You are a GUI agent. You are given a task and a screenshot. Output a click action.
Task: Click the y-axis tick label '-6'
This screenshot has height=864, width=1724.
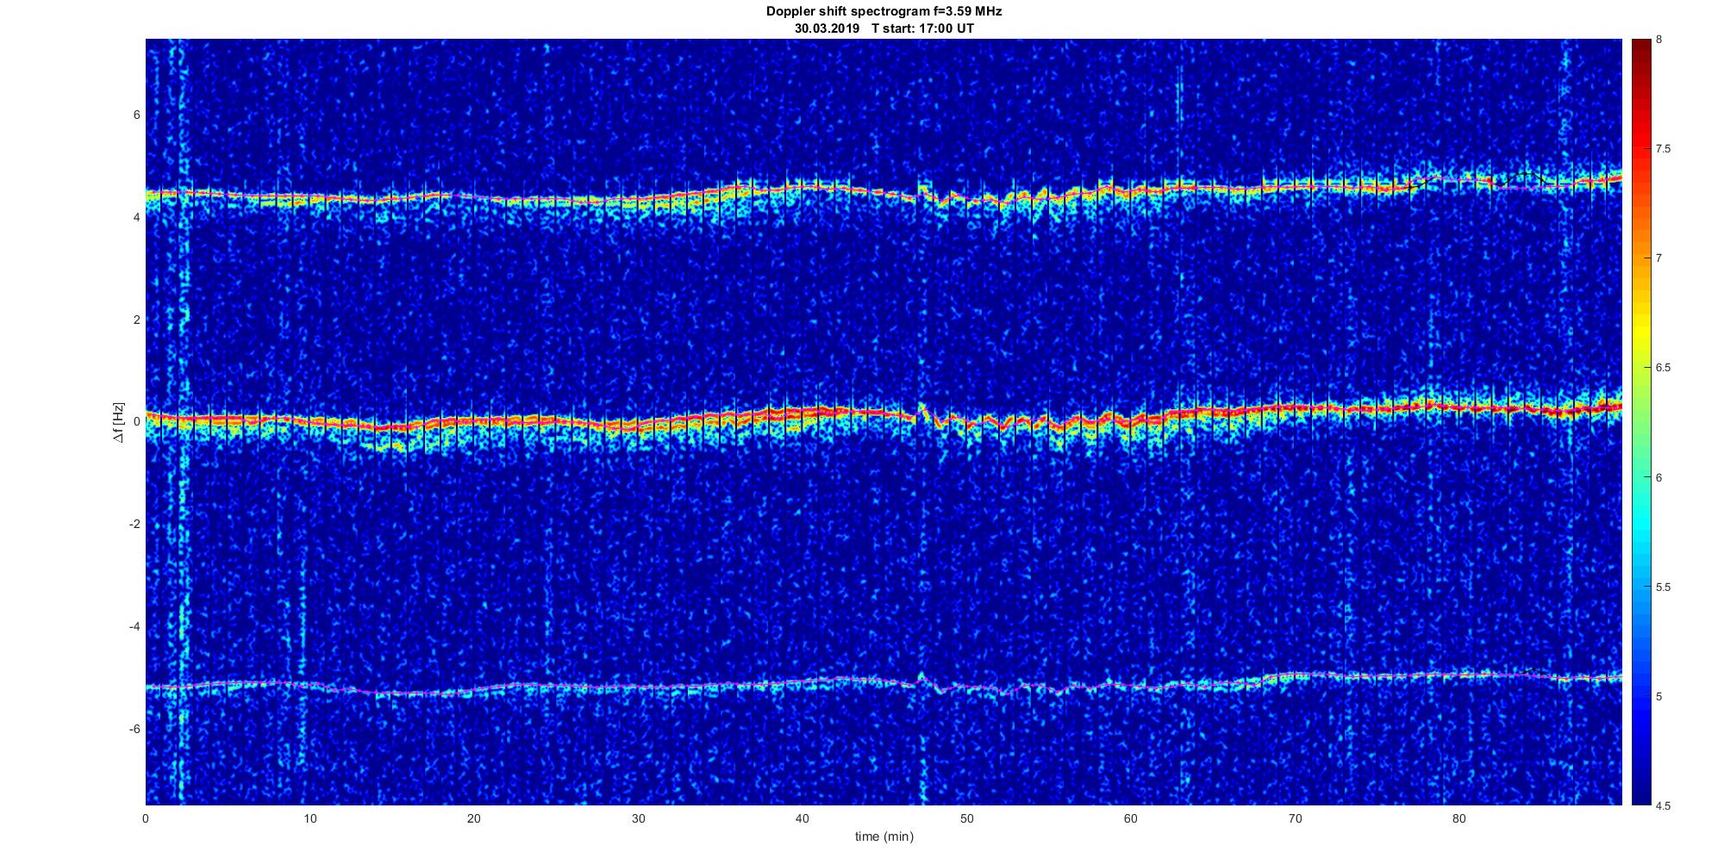click(x=135, y=730)
